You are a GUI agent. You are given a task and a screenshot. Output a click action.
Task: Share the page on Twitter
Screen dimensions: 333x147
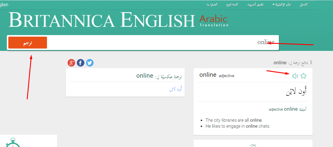(x=90, y=63)
